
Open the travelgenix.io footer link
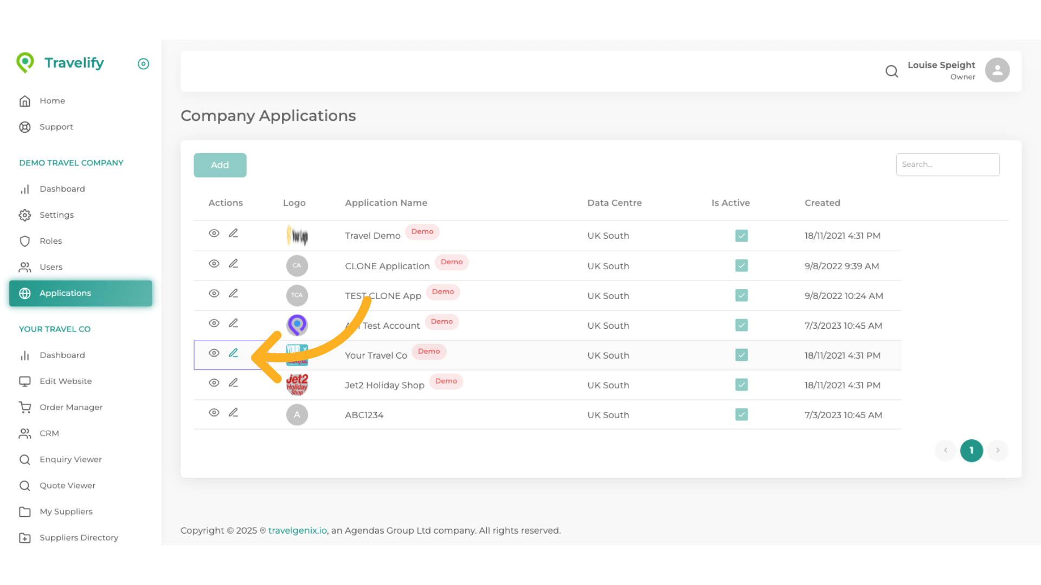[297, 530]
